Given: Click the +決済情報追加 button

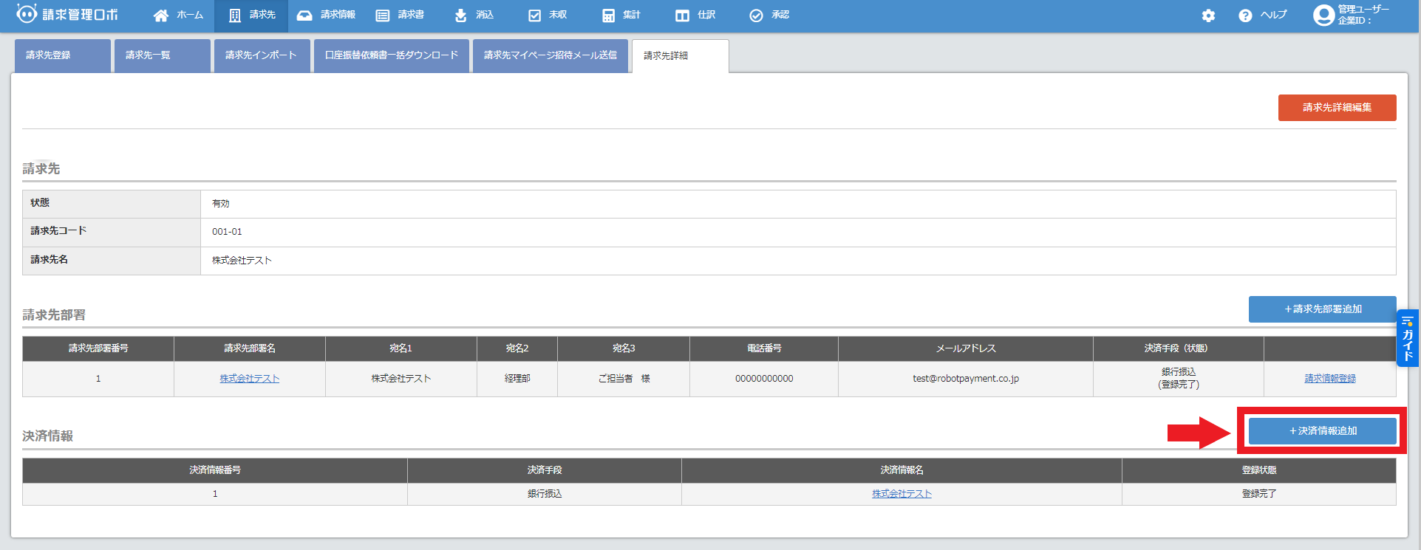Looking at the screenshot, I should (x=1322, y=431).
